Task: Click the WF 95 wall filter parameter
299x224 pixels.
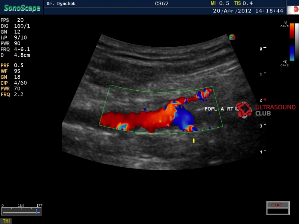Action: (x=10, y=71)
